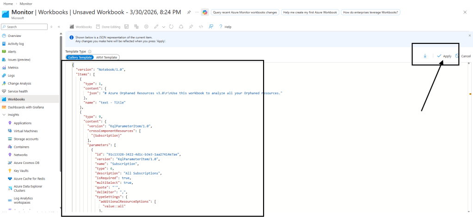The height and width of the screenshot is (217, 473).
Task: Select the Gallery Template option
Action: pyautogui.click(x=79, y=57)
